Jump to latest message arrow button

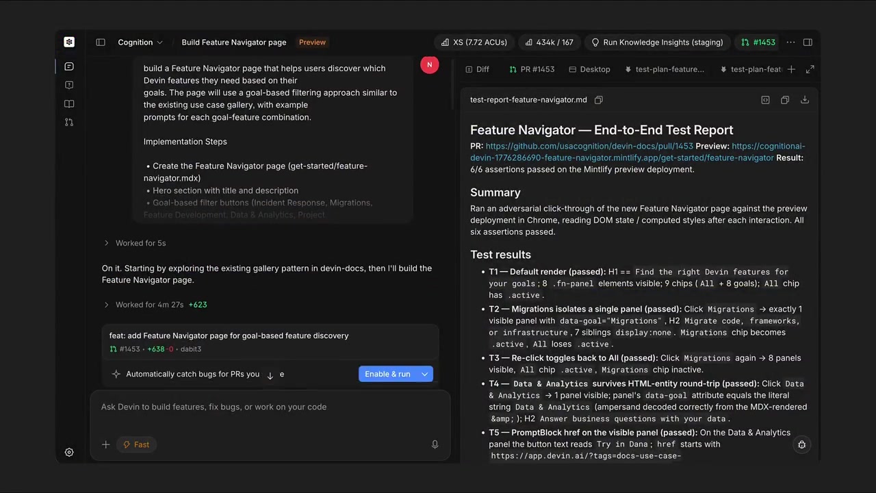coord(270,375)
